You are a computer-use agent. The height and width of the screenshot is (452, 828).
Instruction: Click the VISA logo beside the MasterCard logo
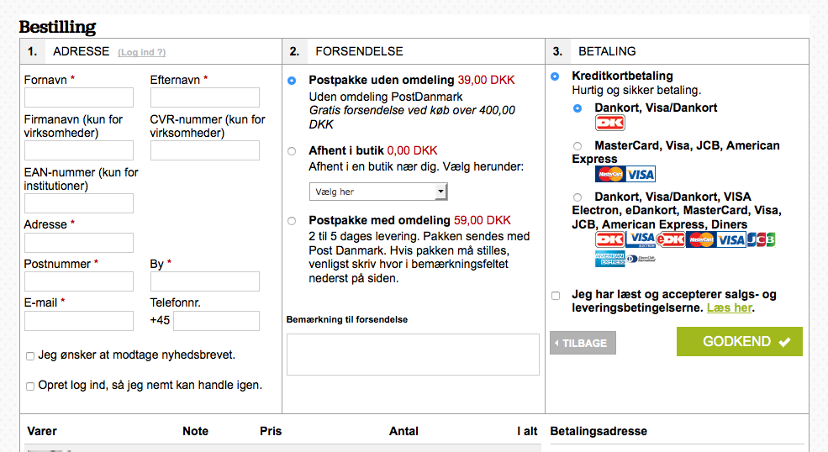pos(641,174)
